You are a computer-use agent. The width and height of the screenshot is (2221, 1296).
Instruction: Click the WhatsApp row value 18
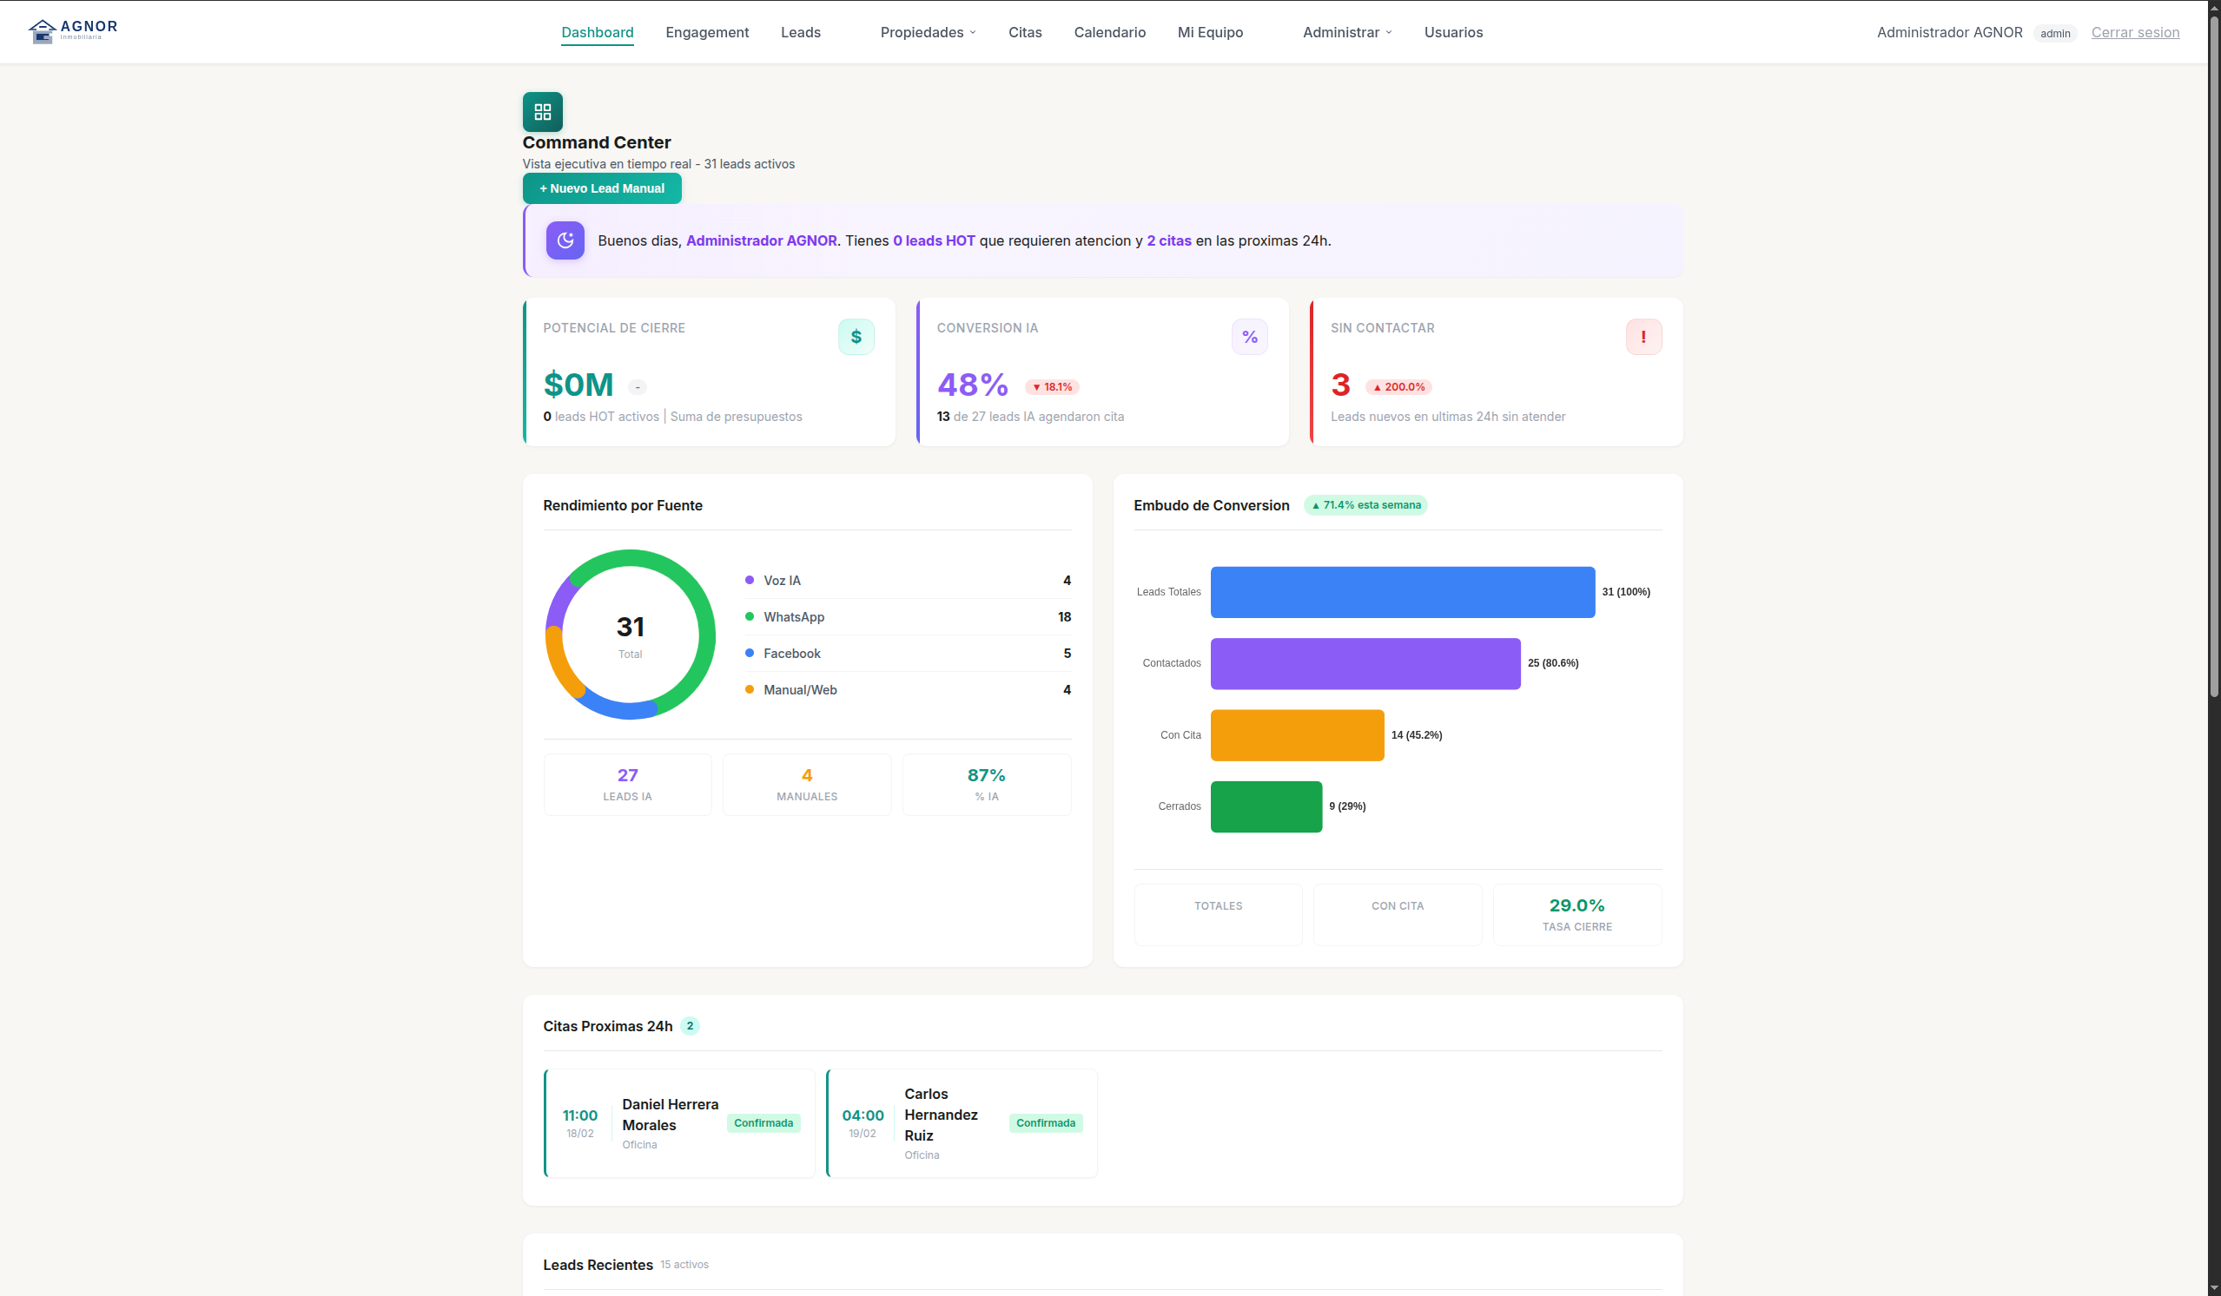[1064, 616]
